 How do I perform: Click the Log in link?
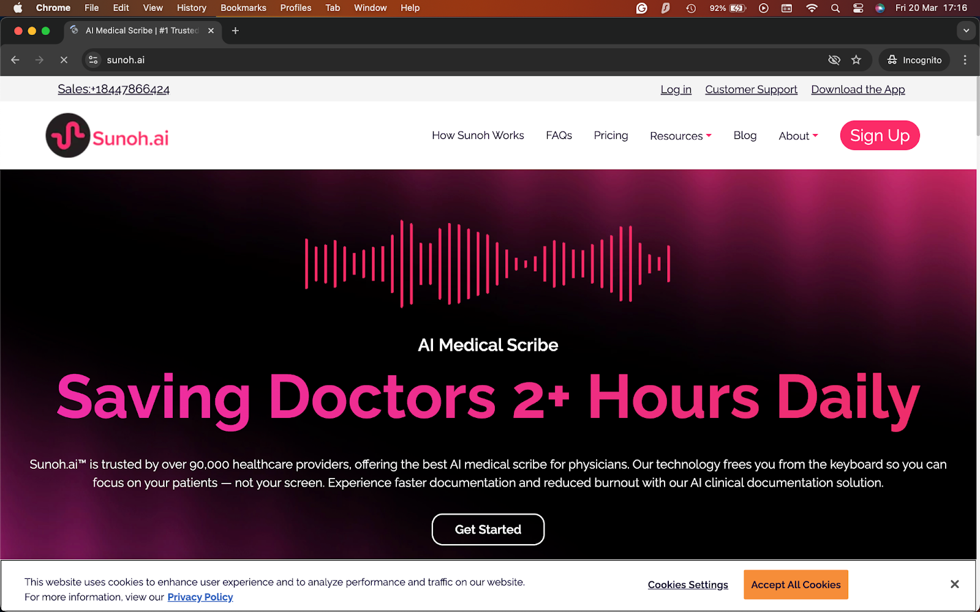[x=676, y=89]
